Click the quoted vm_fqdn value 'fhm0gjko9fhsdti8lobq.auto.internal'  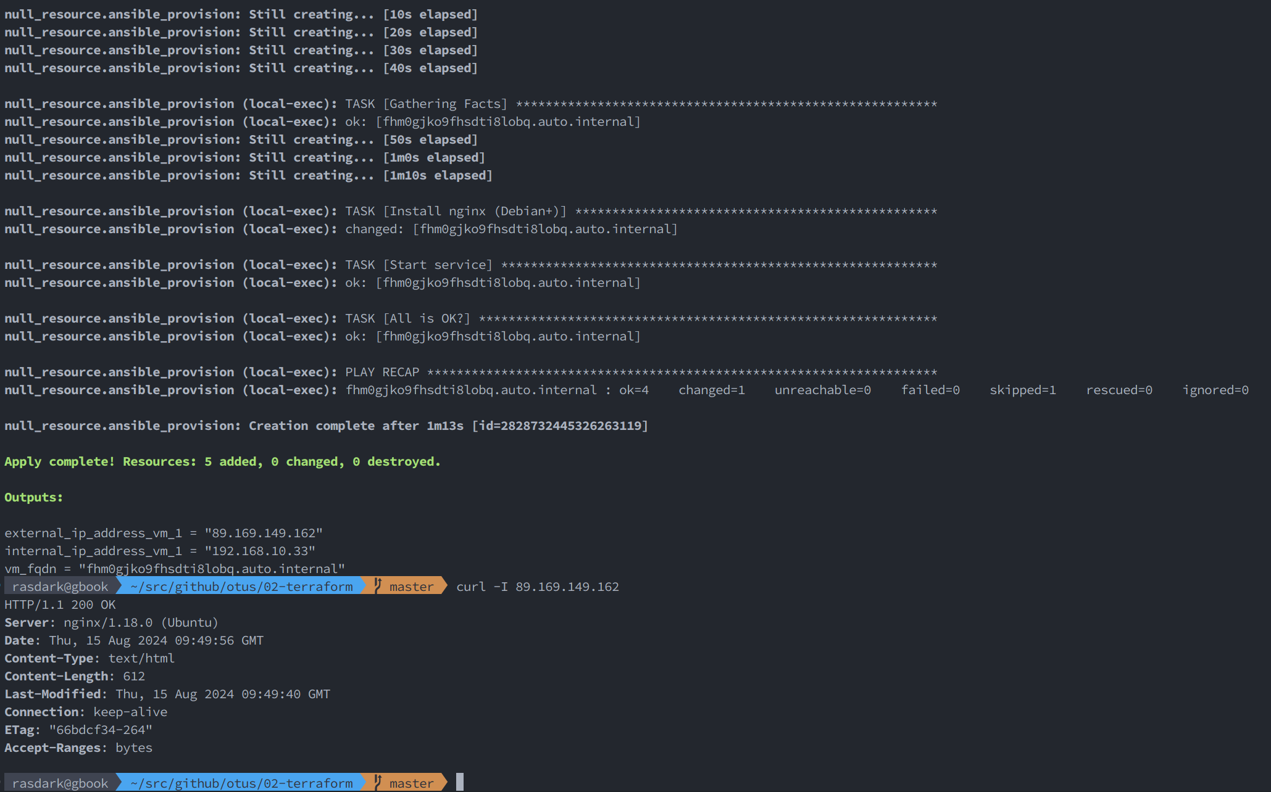[x=212, y=569]
